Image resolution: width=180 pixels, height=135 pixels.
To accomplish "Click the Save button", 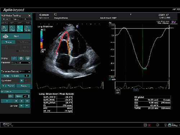I will (23, 86).
